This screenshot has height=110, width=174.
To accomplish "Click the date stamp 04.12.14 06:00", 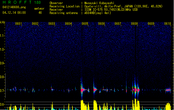I will pos(14,13).
